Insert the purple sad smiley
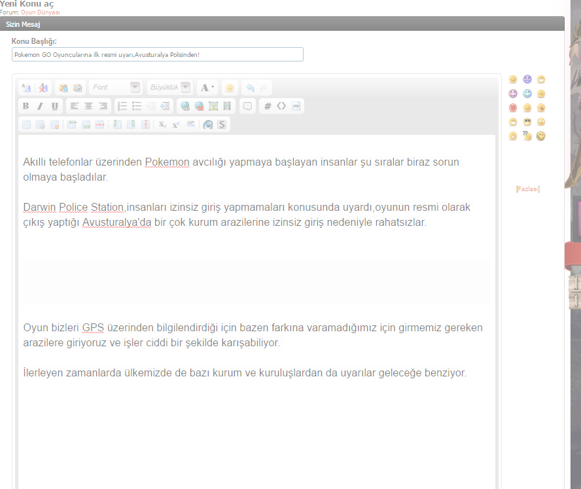The width and height of the screenshot is (581, 489). pyautogui.click(x=527, y=79)
